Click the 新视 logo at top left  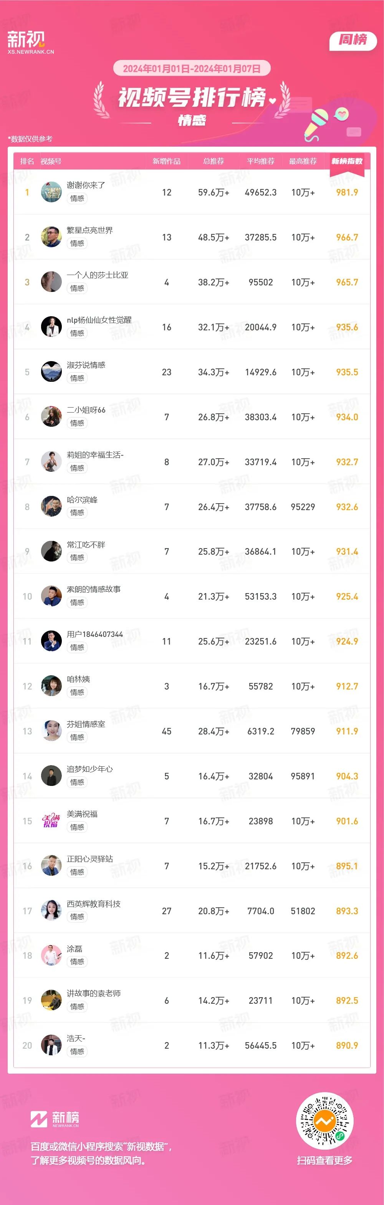click(x=30, y=43)
